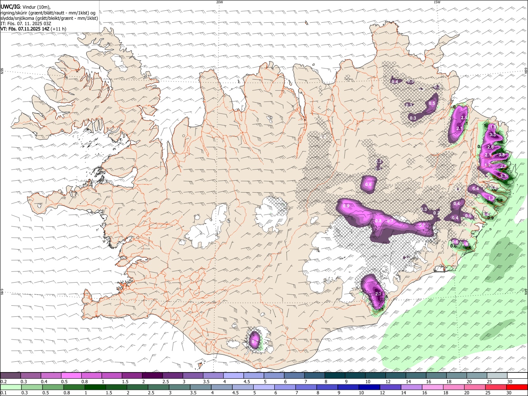The height and width of the screenshot is (396, 528).
Task: Click the dark teal 8–9 snow legend swatch
Action: [x=335, y=375]
